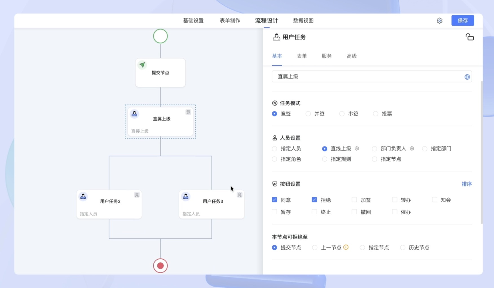This screenshot has height=288, width=494.
Task: Choose 直线上级 personnel option
Action: coord(325,148)
